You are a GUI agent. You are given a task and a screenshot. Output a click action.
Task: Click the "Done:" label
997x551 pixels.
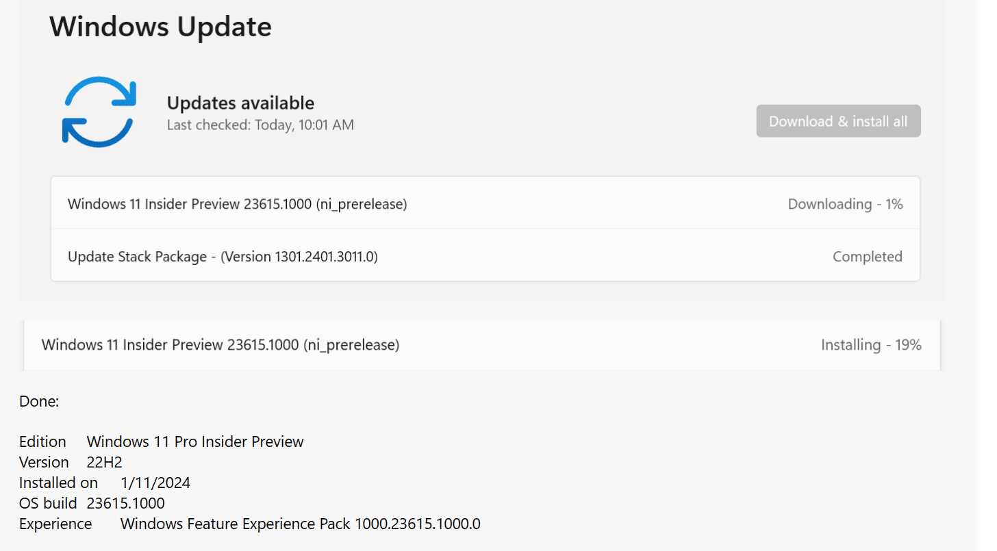pyautogui.click(x=38, y=401)
